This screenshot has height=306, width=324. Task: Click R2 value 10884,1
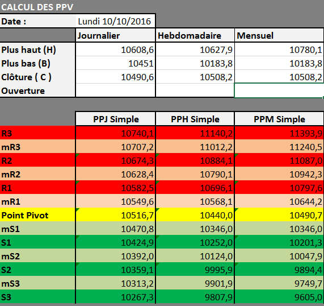point(195,160)
